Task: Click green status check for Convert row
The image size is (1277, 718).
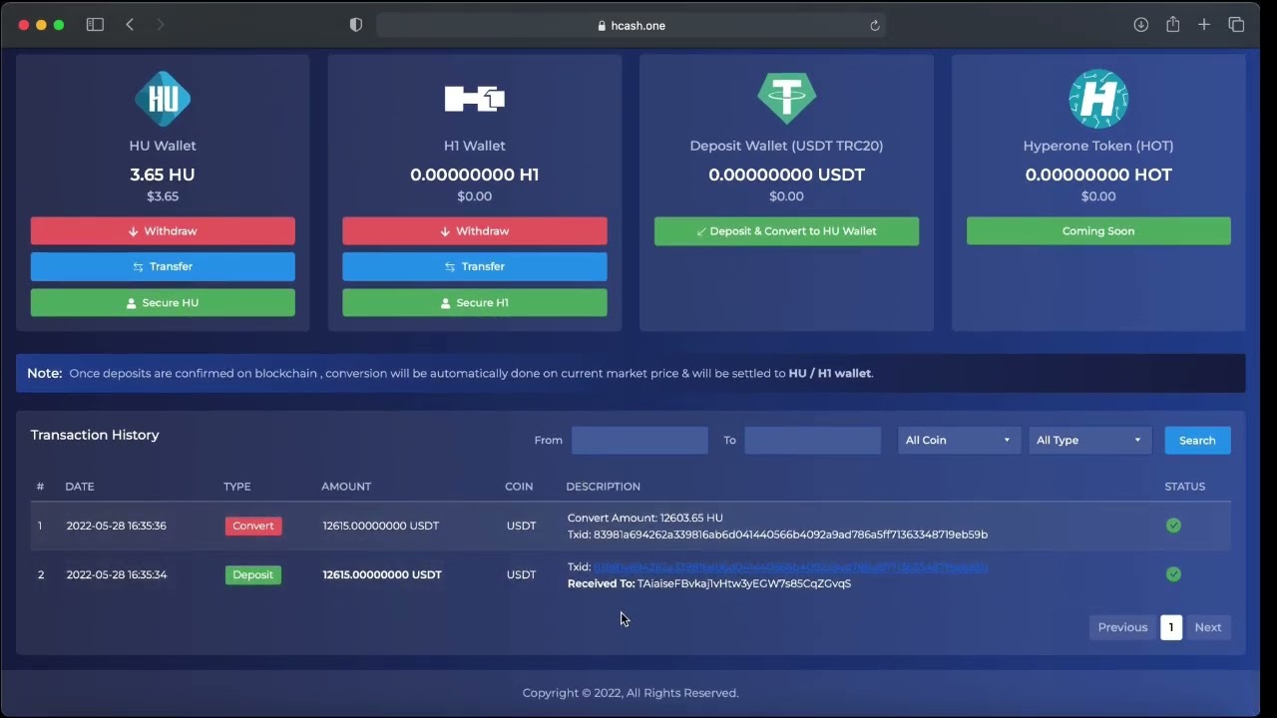Action: (1173, 526)
